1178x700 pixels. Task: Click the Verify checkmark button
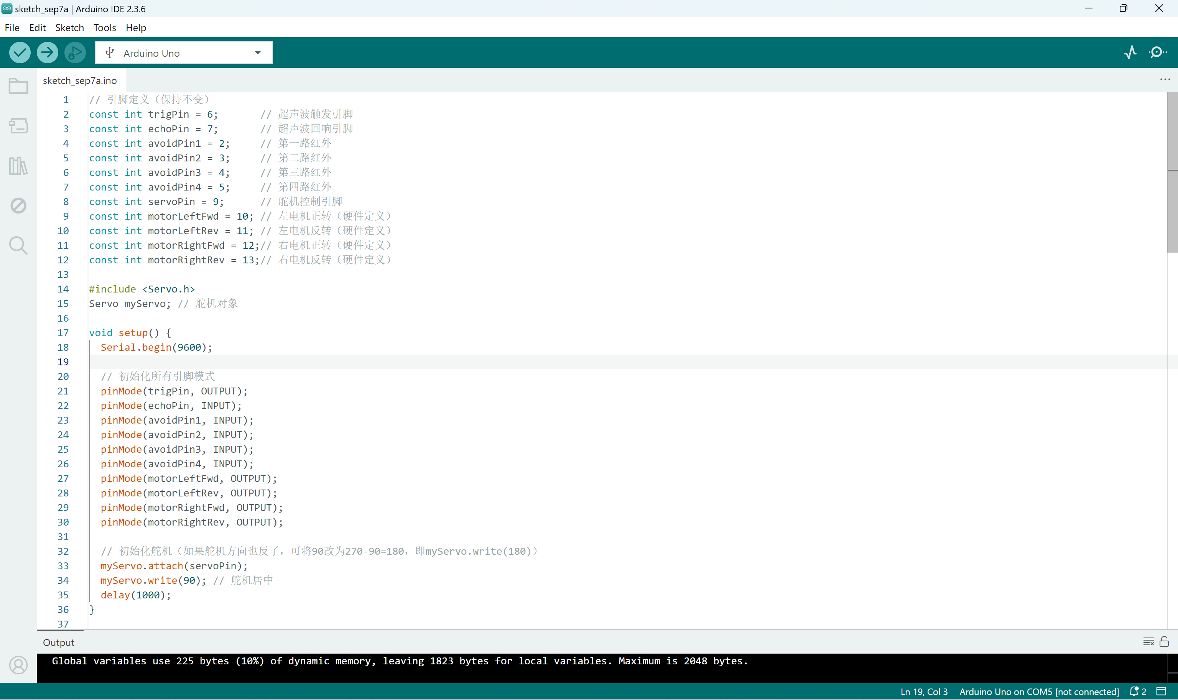point(20,53)
